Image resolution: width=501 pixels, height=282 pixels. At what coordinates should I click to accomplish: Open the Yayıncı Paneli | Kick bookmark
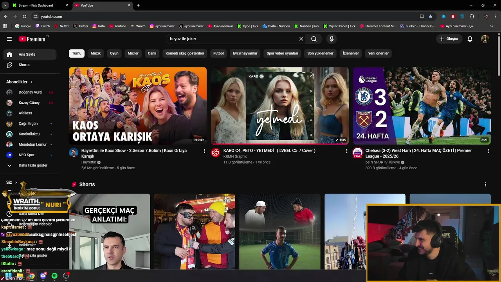click(339, 26)
